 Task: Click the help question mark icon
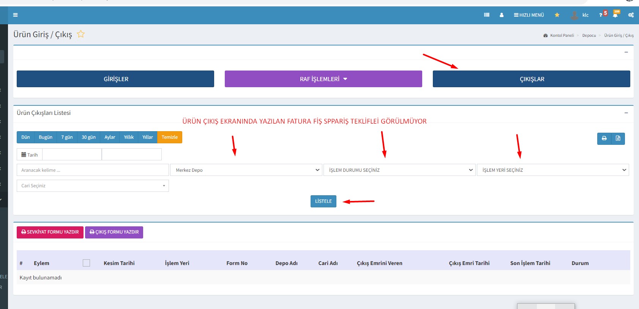(601, 15)
